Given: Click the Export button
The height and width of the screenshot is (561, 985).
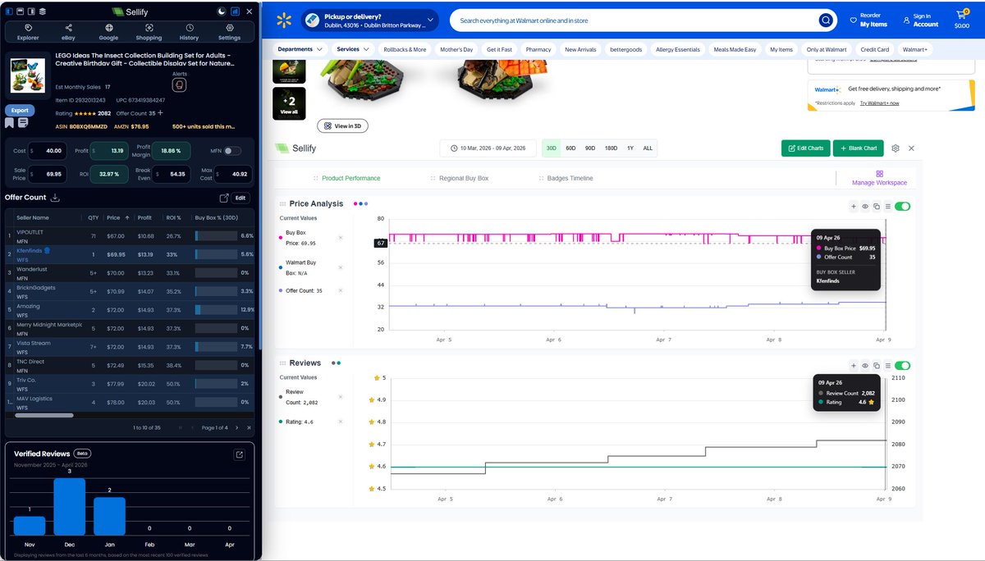Looking at the screenshot, I should 20,110.
